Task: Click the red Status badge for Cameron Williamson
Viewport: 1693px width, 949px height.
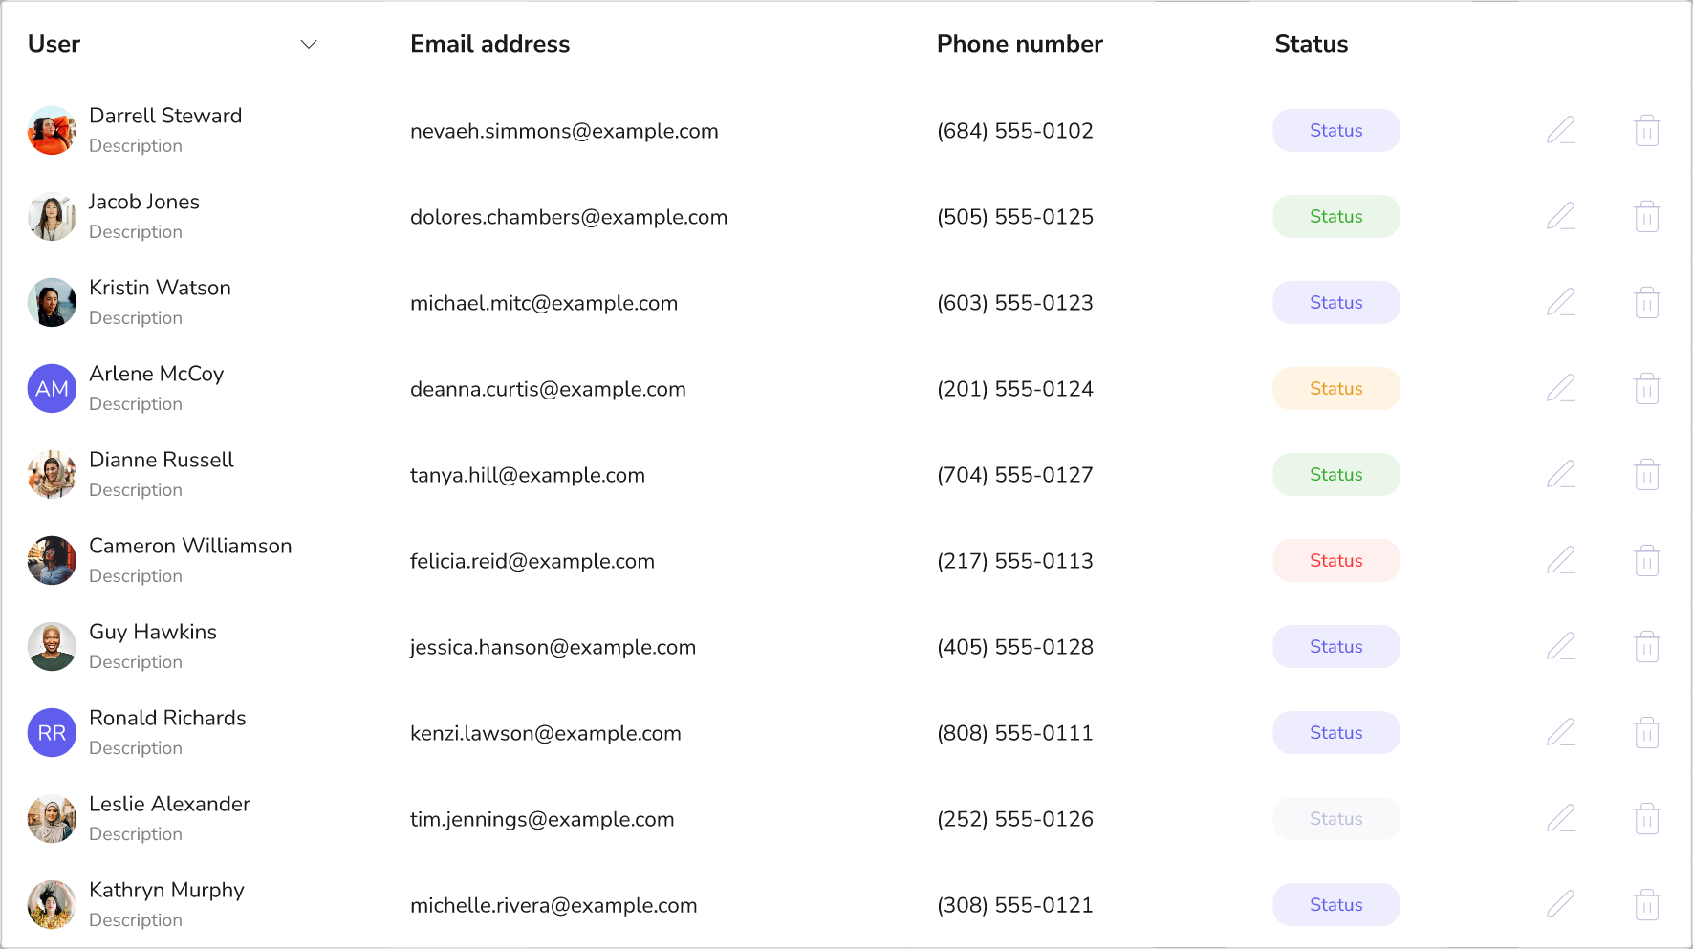Action: click(1335, 561)
